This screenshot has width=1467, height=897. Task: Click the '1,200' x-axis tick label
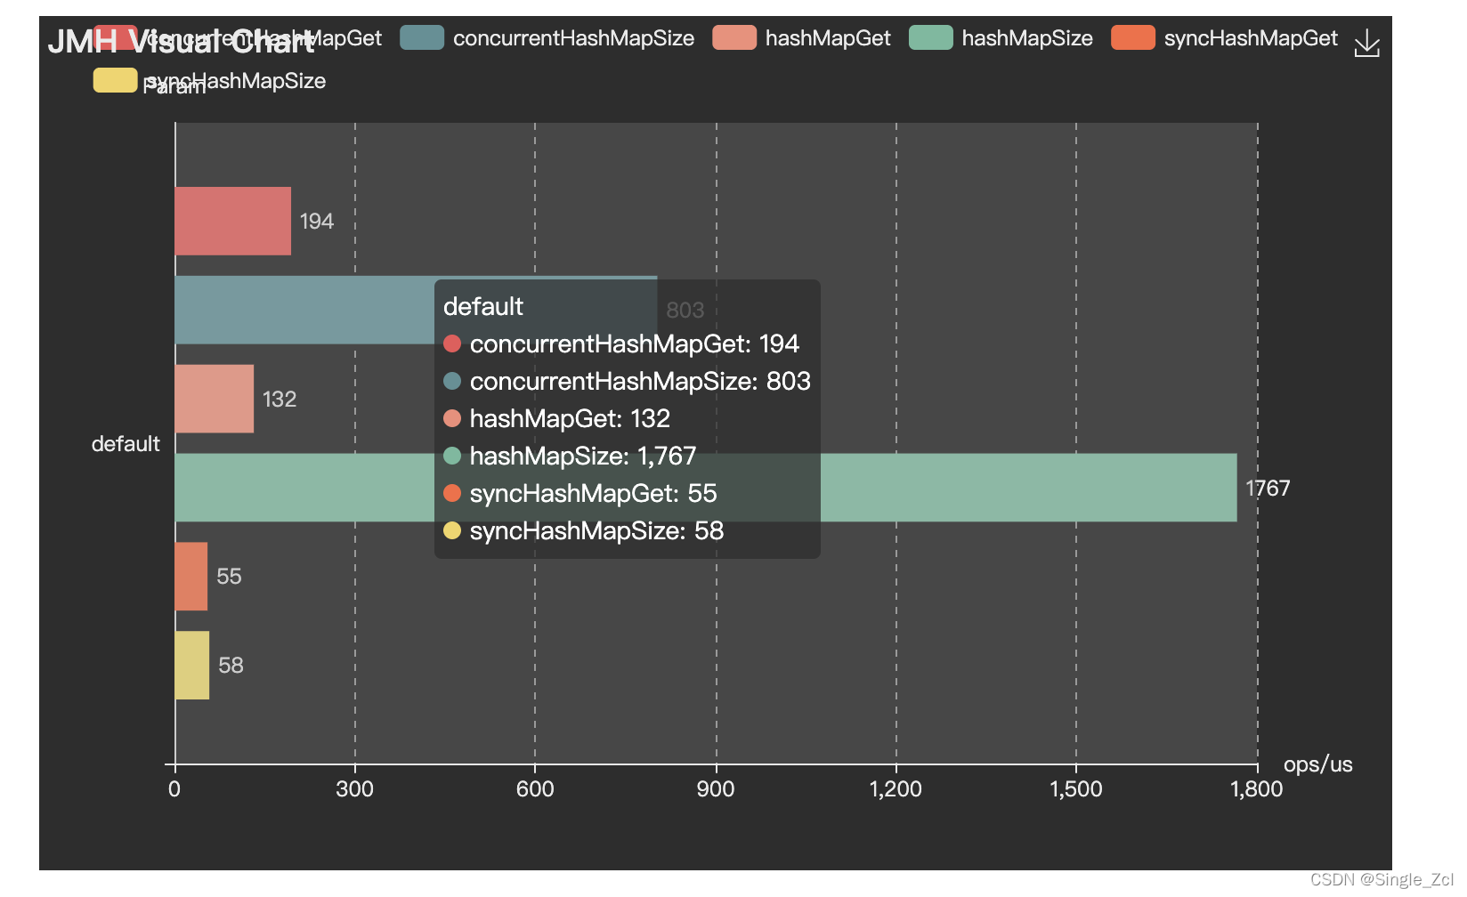coord(896,789)
